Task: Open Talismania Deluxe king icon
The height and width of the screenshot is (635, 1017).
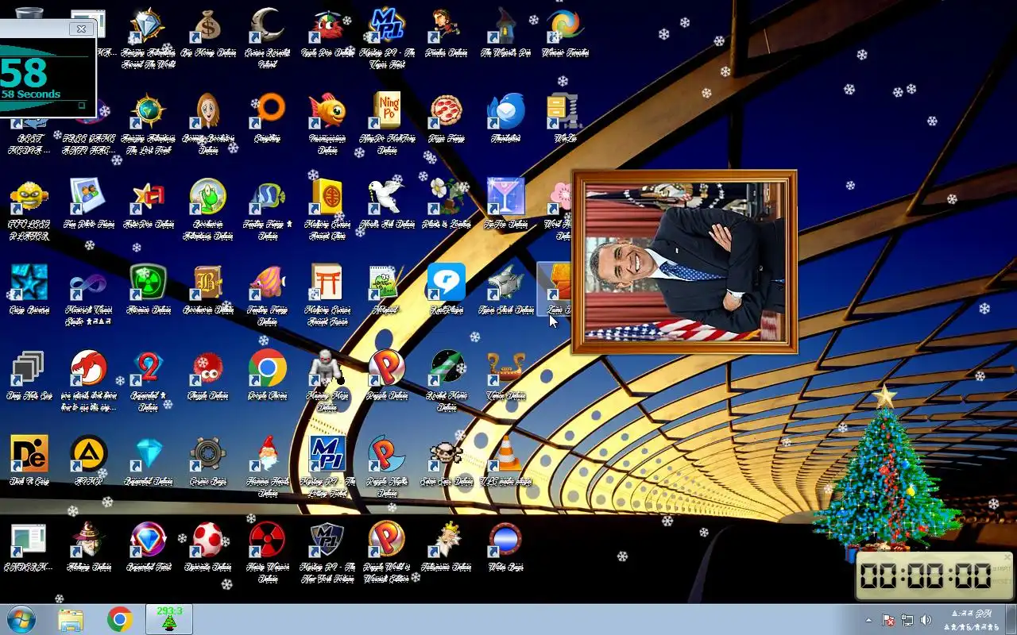Action: pyautogui.click(x=447, y=540)
